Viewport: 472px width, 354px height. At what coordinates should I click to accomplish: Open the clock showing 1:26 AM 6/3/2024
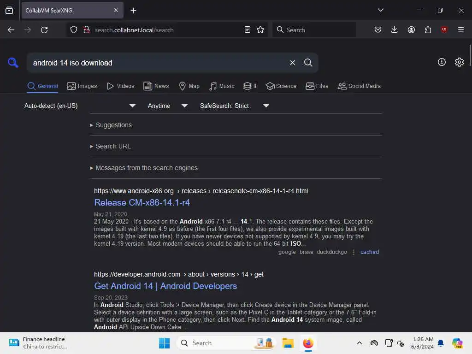coord(422,343)
